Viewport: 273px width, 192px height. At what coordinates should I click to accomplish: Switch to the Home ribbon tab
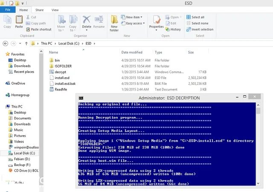23,10
